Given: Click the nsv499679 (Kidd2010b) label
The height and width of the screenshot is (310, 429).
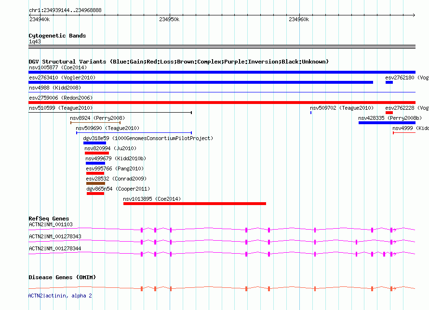Looking at the screenshot, I should coord(116,158).
